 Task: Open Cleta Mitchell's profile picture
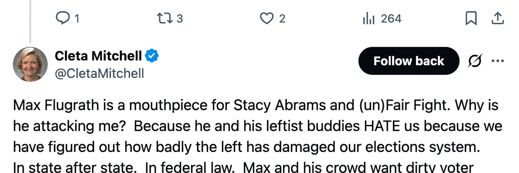click(x=30, y=64)
